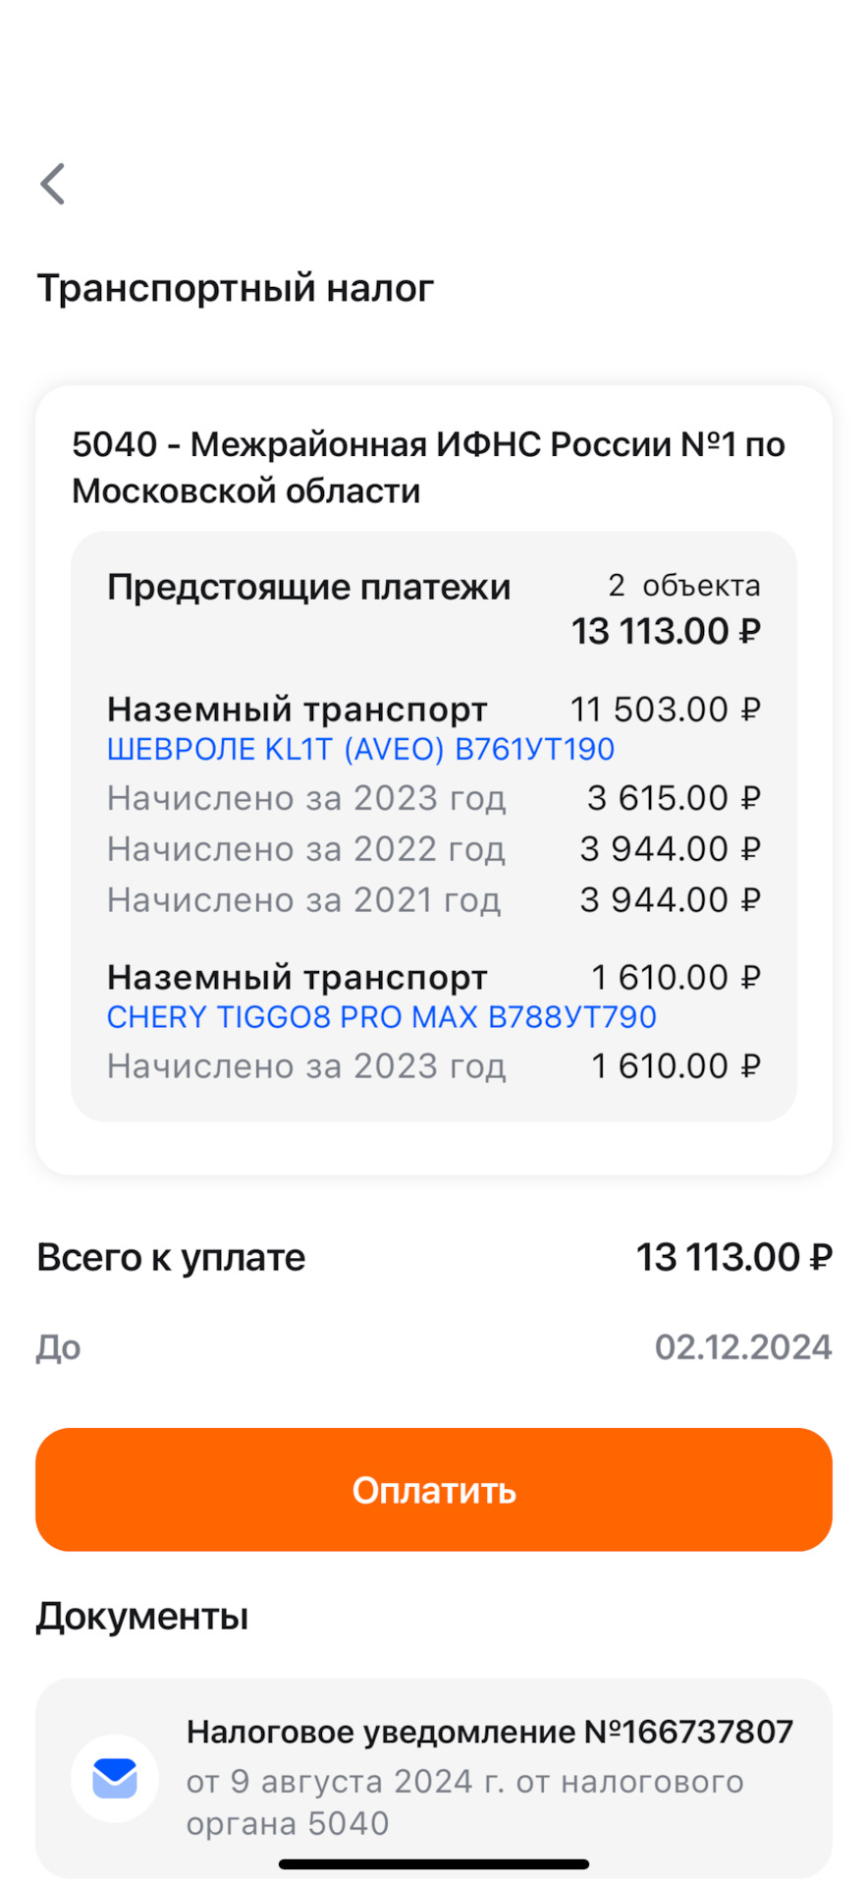Viewport: 868px width, 1887px height.
Task: Tap the due date 02.12.2024
Action: click(742, 1346)
